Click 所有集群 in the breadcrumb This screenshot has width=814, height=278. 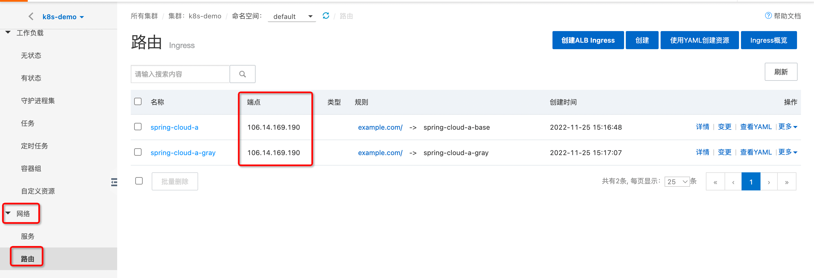[x=144, y=16]
